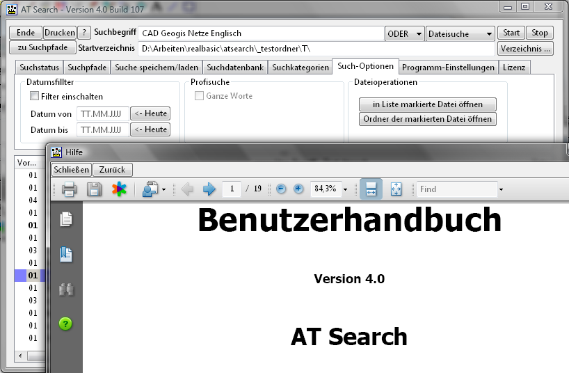Image resolution: width=569 pixels, height=373 pixels.
Task: Stop the search with the Stop button
Action: click(539, 33)
